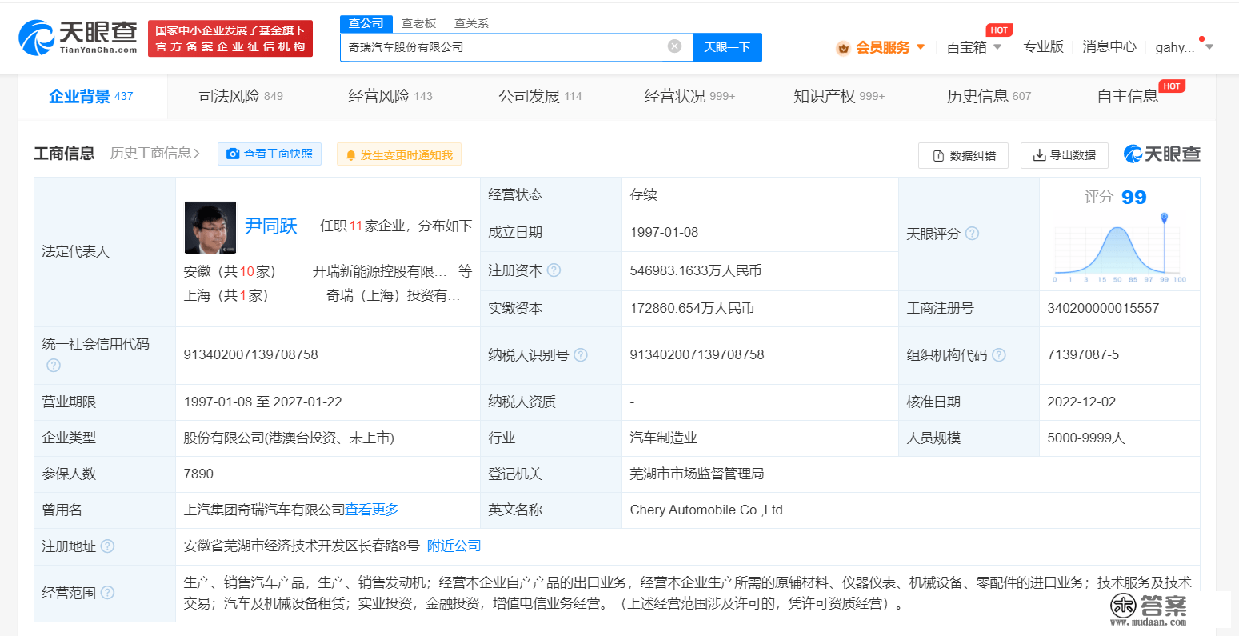Screen dimensions: 1239x636
Task: Click the 等 link after company list
Action: pyautogui.click(x=465, y=271)
